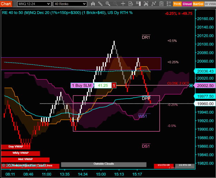Click the red quantity 1 order box
Image resolution: width=216 pixels, height=178 pixels.
pyautogui.click(x=114, y=86)
